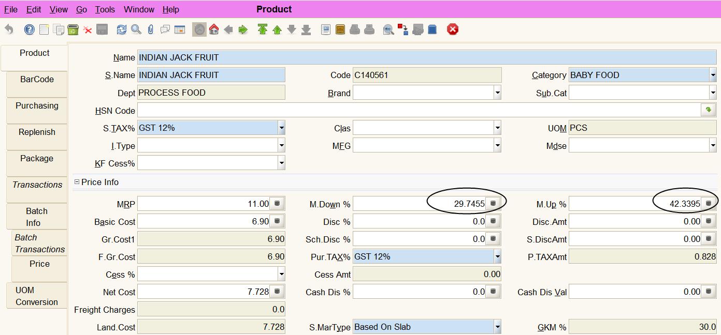Open the Edit menu
721x335 pixels.
click(x=34, y=9)
